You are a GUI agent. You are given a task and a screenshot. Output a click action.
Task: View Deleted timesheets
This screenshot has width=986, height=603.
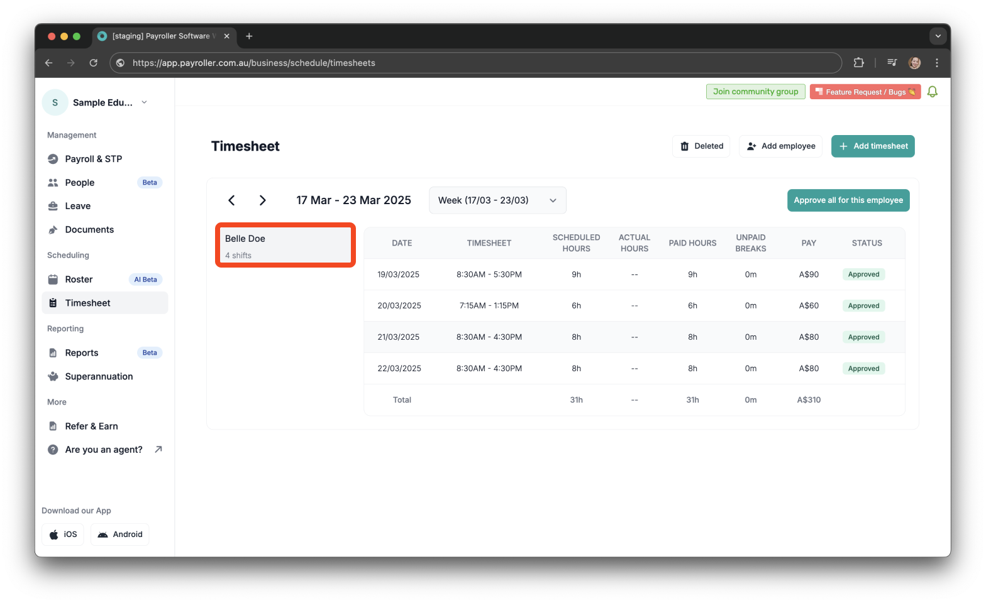tap(701, 146)
